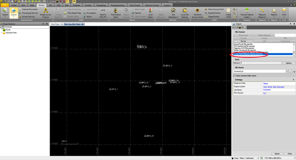
Task: Open Processing Services
Action: tap(28, 13)
